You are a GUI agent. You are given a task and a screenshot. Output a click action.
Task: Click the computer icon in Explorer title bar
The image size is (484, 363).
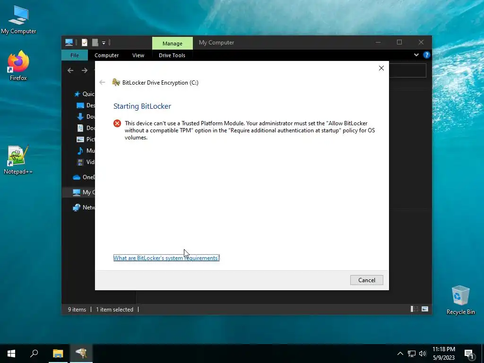click(x=69, y=43)
